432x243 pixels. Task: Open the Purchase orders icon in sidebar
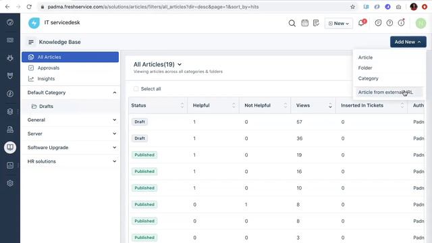pos(10,130)
